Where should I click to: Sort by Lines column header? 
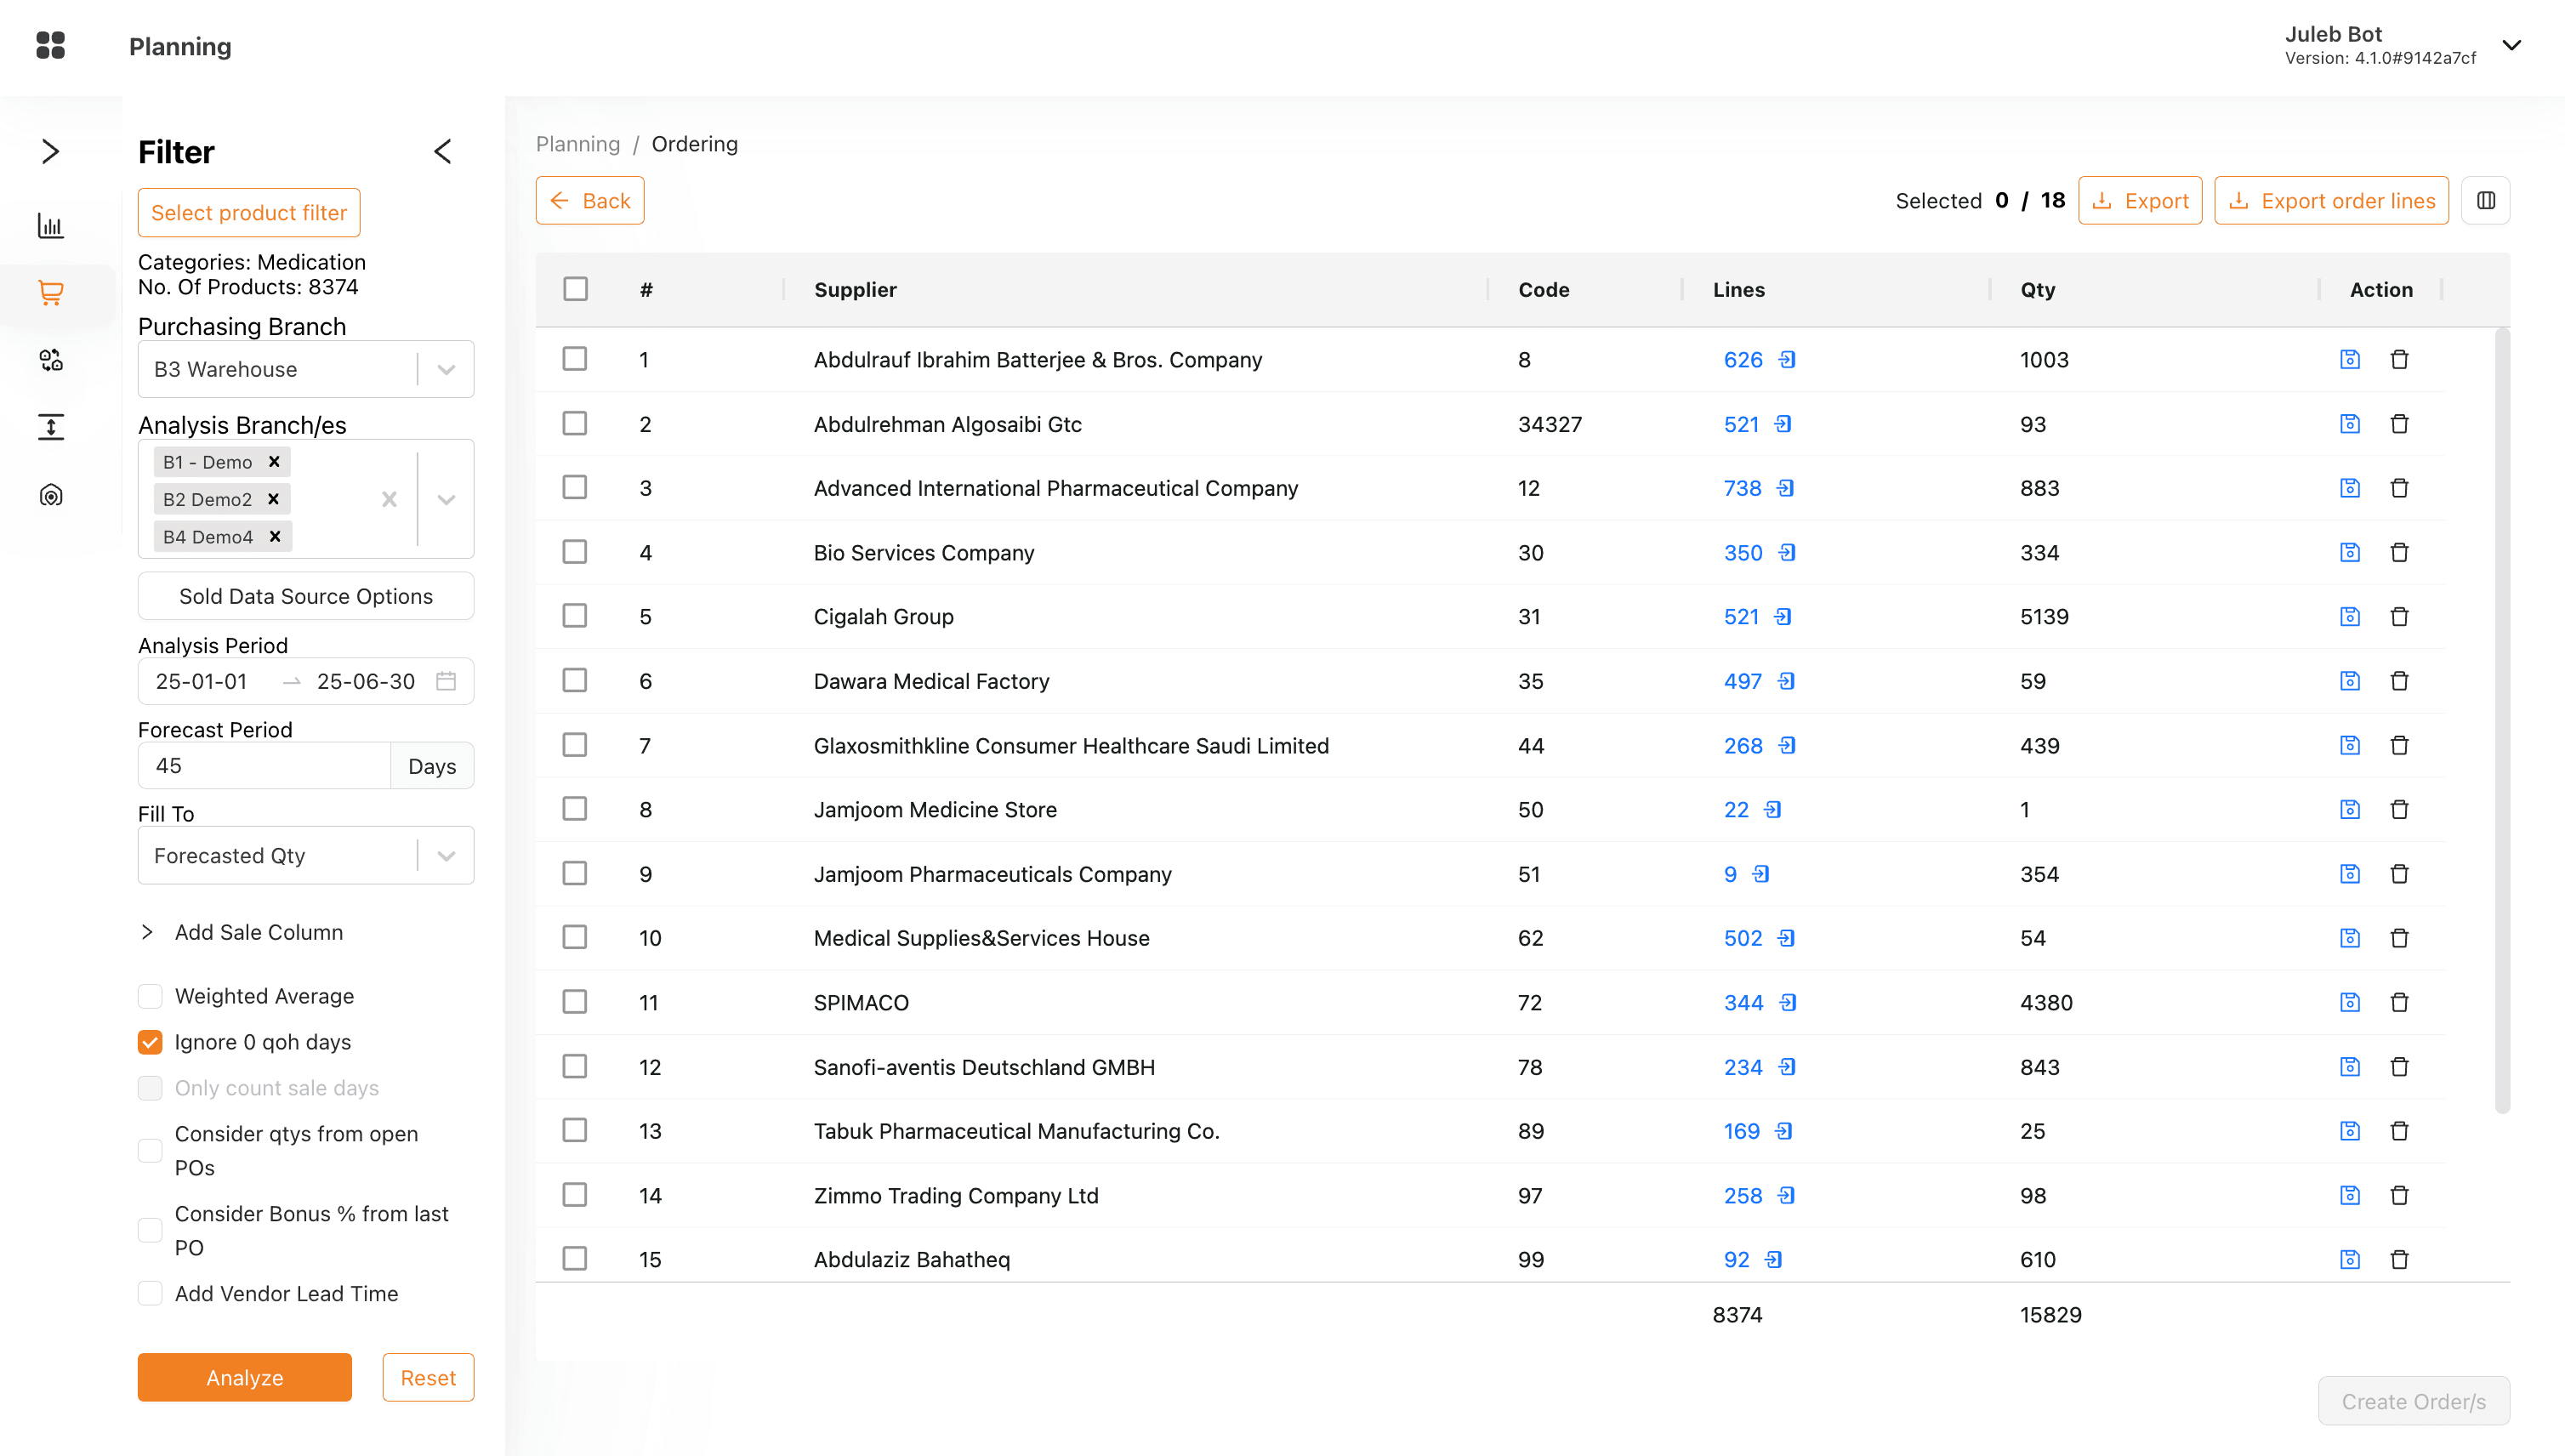click(1739, 289)
